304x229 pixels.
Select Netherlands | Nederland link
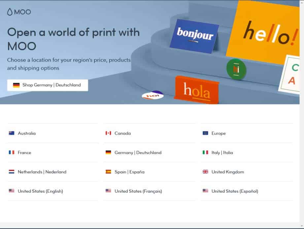pos(42,172)
